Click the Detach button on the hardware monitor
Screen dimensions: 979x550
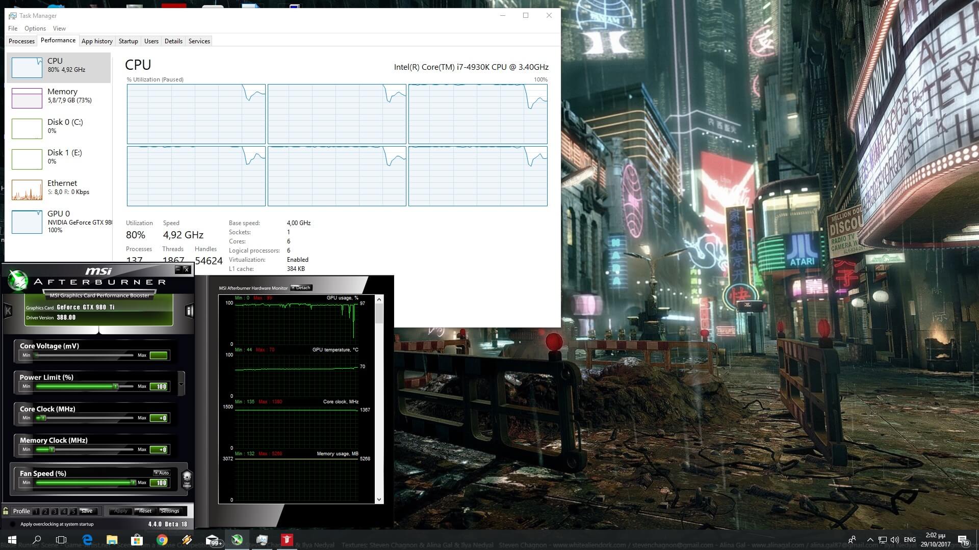point(301,288)
